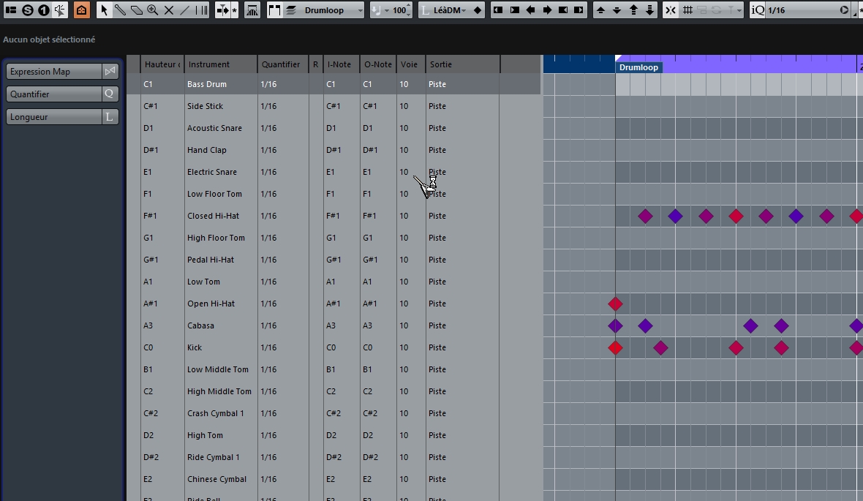Click the Expression Map section button

(51, 71)
